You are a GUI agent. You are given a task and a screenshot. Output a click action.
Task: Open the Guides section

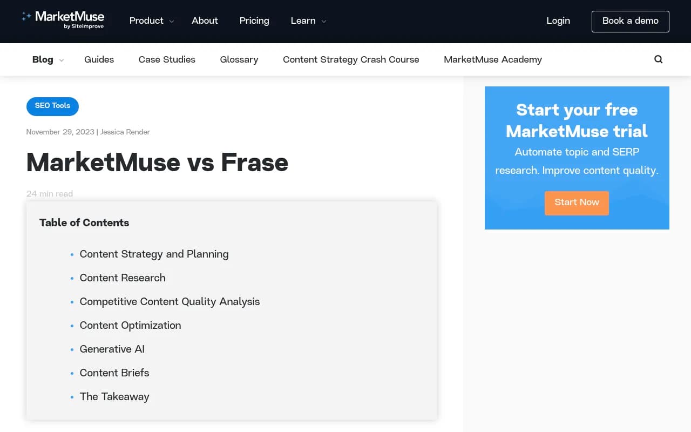(x=99, y=59)
